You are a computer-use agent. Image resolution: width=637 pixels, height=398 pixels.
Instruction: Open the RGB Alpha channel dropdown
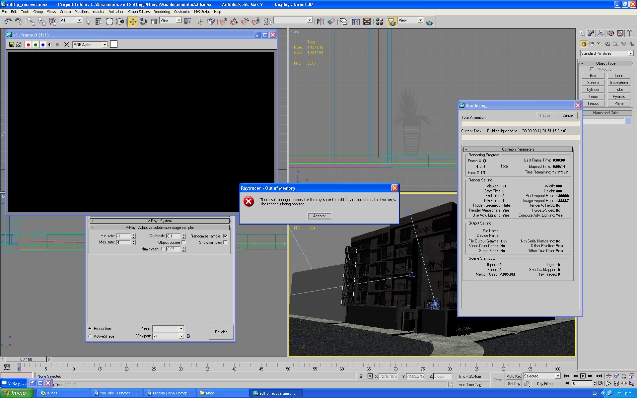(x=105, y=45)
